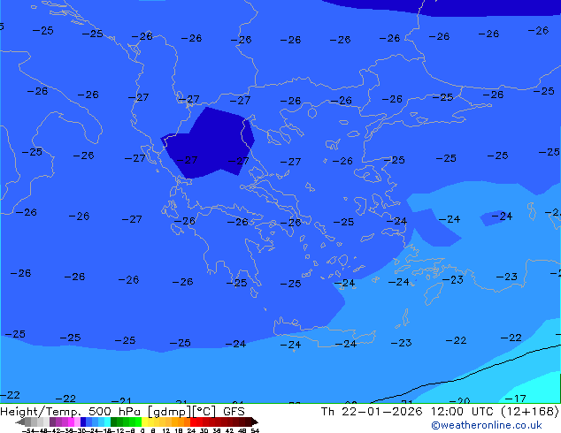This screenshot has height=433, width=561.
Task: Click the yellow segment of the color scale
Action: (x=145, y=422)
